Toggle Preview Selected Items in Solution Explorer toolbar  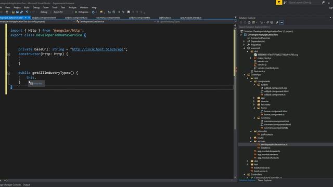(x=281, y=22)
